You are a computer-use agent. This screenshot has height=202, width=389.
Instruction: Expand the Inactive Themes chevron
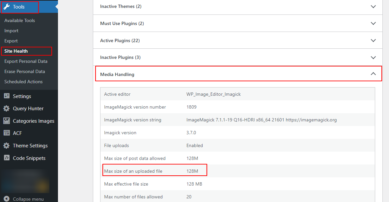[x=373, y=7]
